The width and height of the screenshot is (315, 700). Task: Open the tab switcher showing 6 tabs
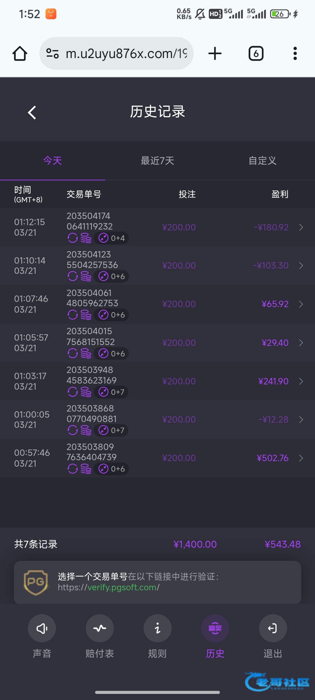click(x=256, y=54)
